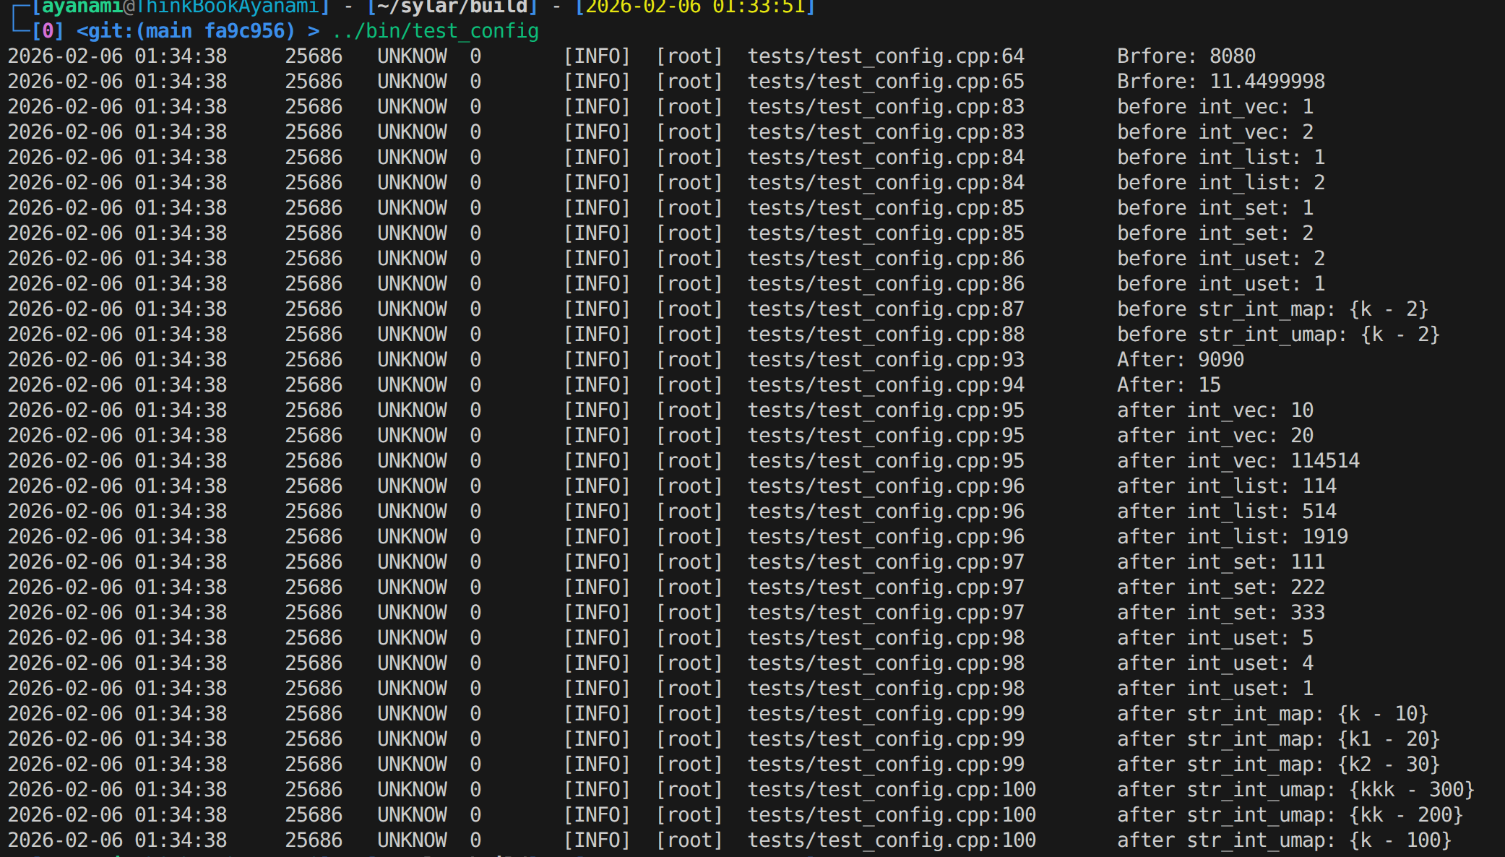Click 'before int_uset: 2' log line
This screenshot has width=1505, height=857.
point(1220,259)
